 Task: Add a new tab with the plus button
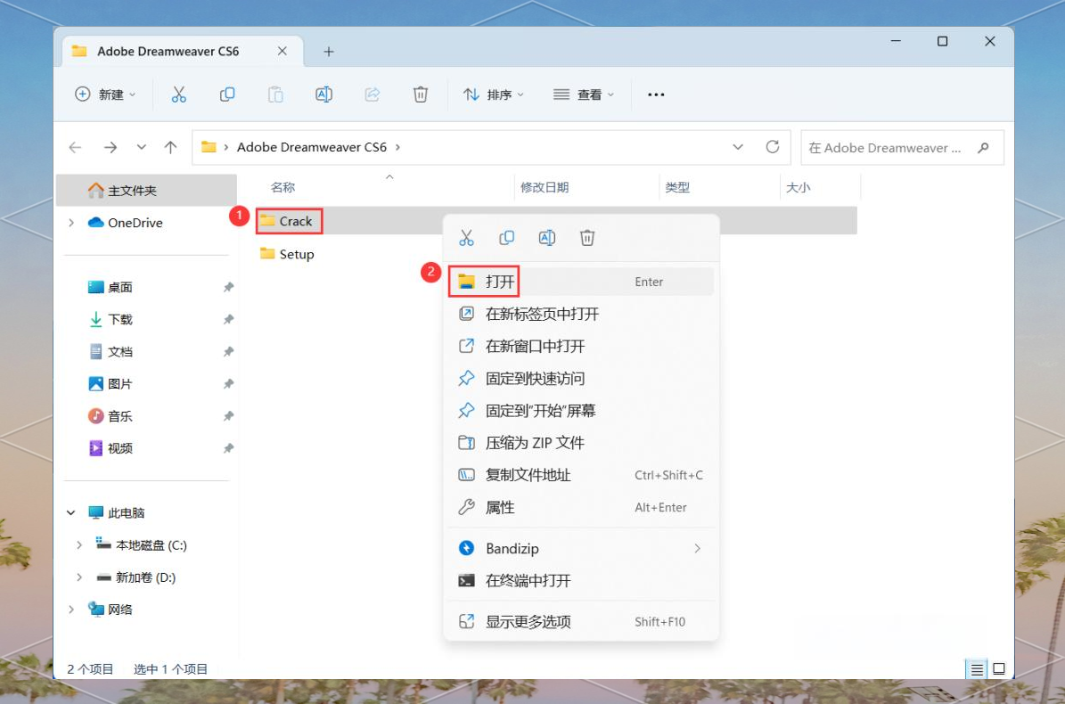329,52
